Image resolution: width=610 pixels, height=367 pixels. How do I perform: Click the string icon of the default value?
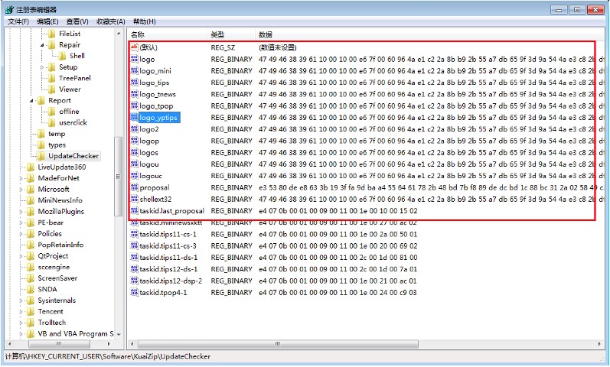click(x=134, y=47)
